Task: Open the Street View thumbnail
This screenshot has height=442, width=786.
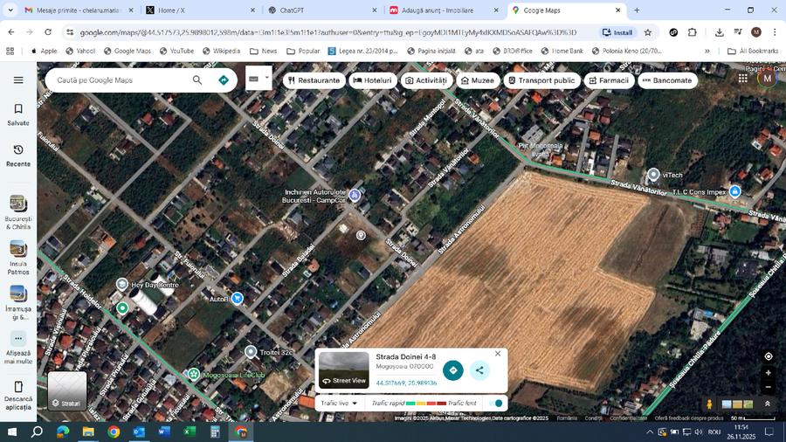Action: click(343, 370)
